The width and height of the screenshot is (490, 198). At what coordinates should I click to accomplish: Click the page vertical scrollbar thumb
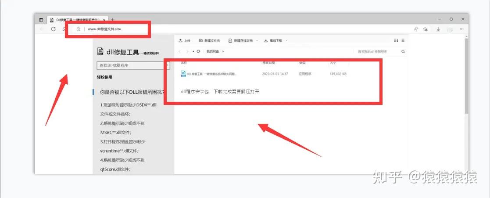pyautogui.click(x=467, y=76)
